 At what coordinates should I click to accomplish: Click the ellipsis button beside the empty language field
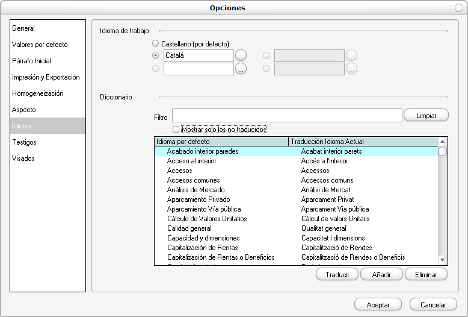tap(241, 69)
